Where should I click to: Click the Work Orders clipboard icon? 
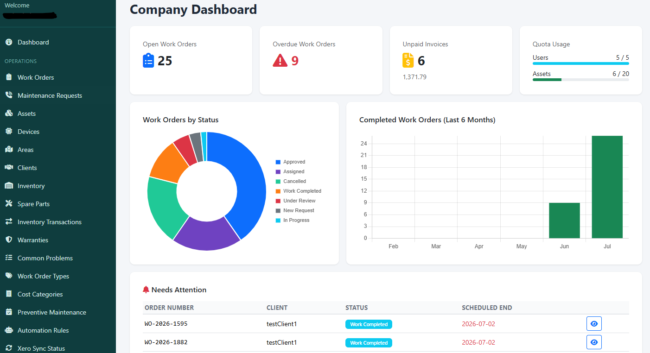pyautogui.click(x=8, y=77)
